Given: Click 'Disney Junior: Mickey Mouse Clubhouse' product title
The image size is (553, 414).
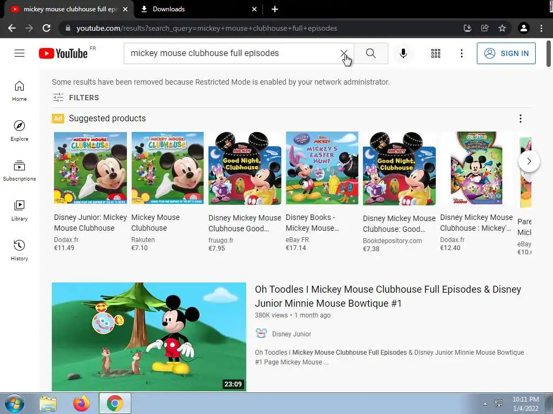Looking at the screenshot, I should (x=90, y=223).
